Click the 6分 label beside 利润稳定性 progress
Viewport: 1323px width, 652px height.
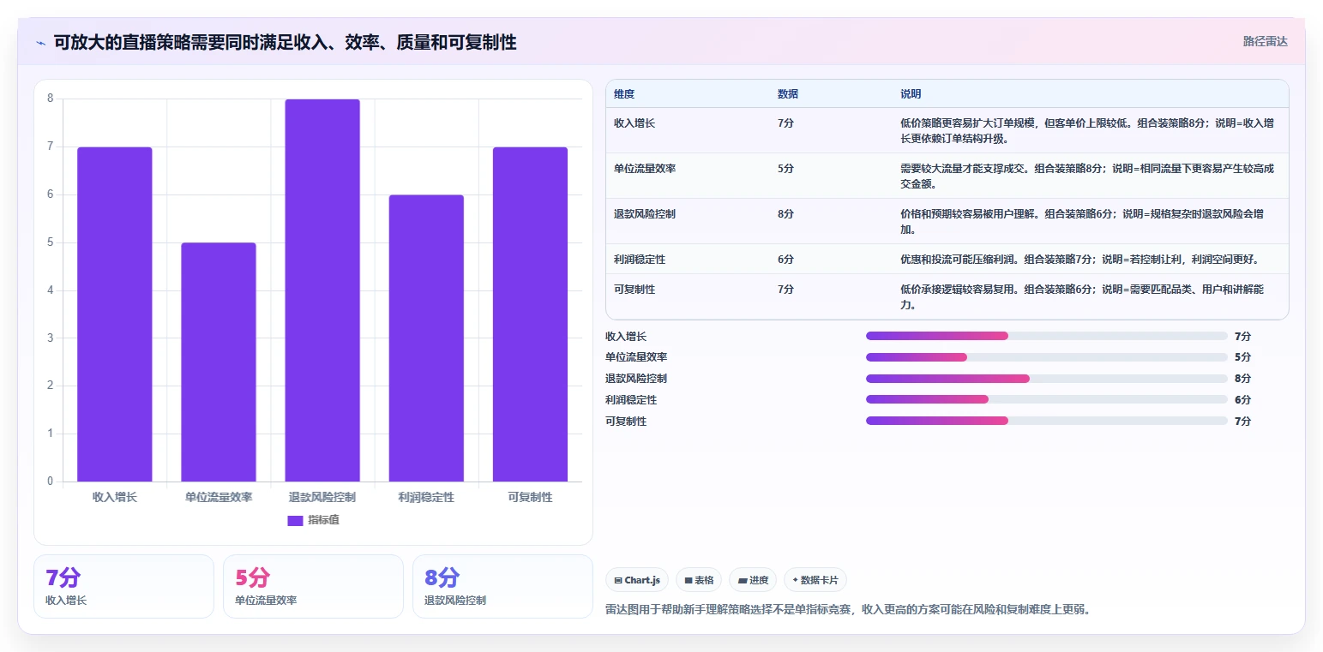(1242, 400)
